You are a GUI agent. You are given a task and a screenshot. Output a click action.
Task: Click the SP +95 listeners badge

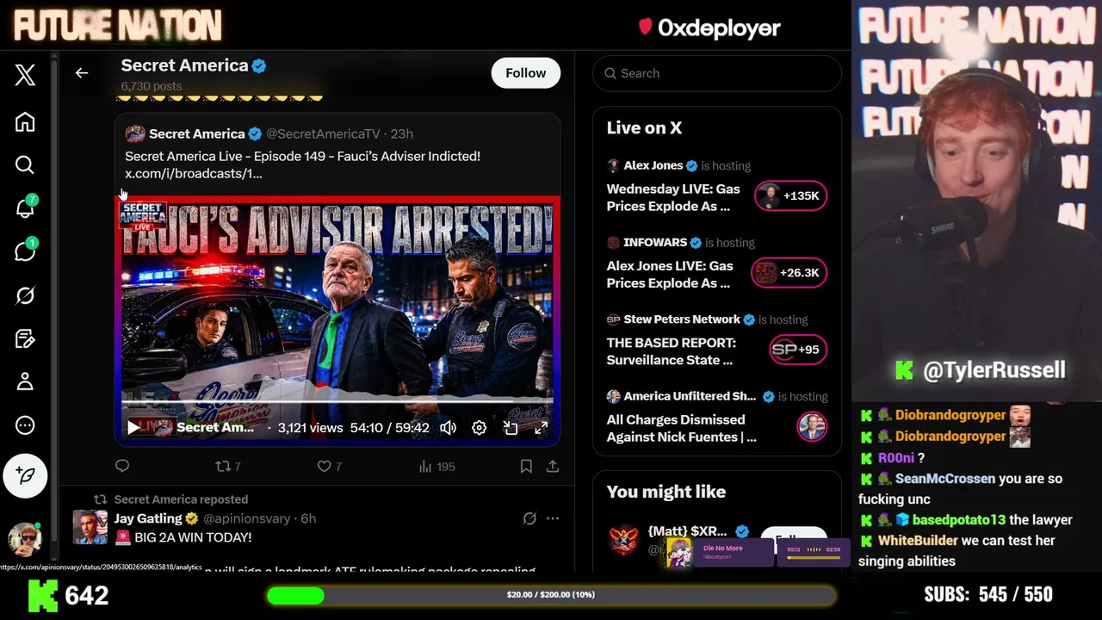tap(797, 349)
